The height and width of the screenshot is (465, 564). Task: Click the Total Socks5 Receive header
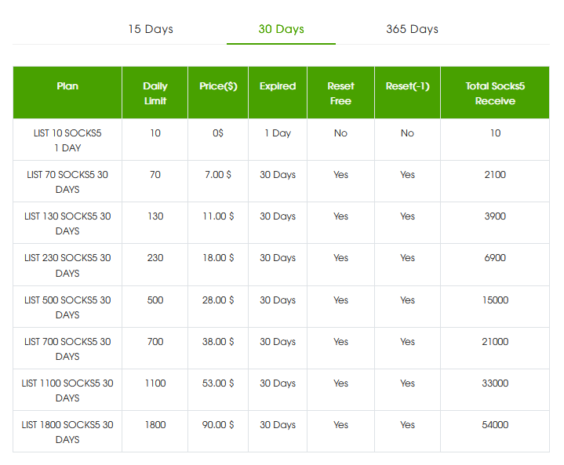tap(495, 93)
